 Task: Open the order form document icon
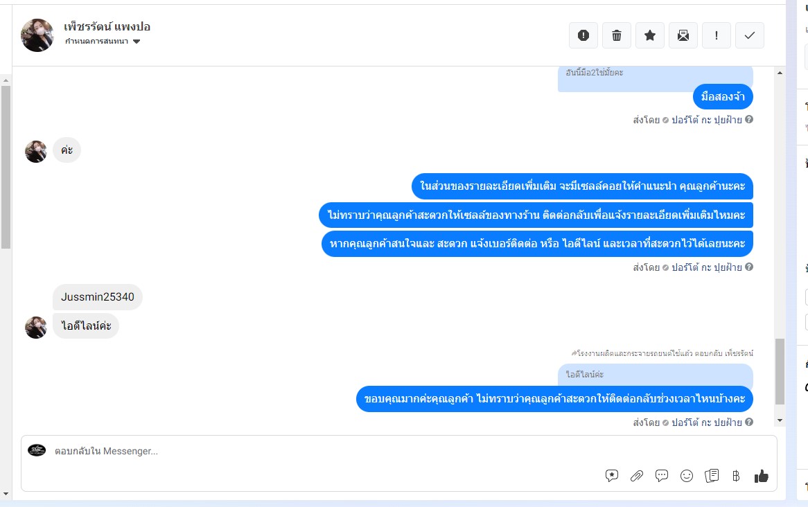712,476
